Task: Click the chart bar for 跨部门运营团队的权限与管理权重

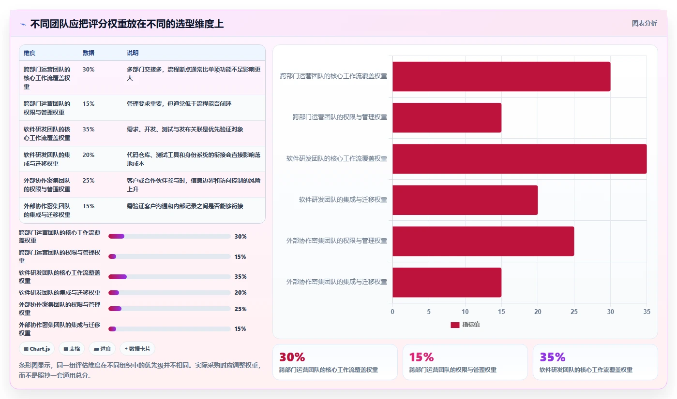Action: [x=447, y=117]
